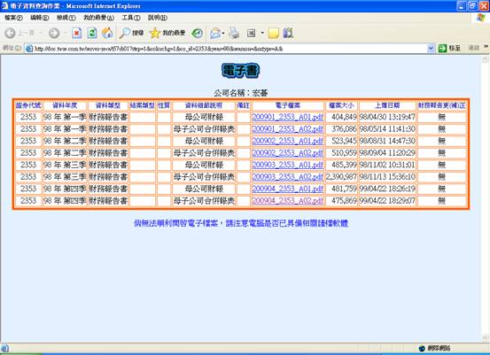
Task: Click the upload date 98/11/13 15:36:10
Action: point(387,177)
